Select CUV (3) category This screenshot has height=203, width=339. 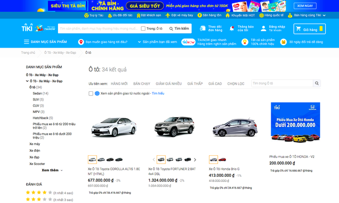click(x=39, y=106)
